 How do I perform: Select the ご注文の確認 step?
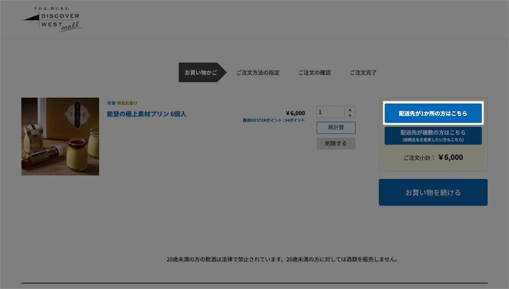tap(314, 73)
